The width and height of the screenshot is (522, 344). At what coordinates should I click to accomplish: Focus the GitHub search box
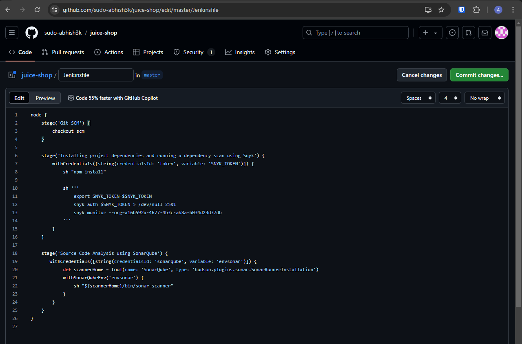(355, 33)
